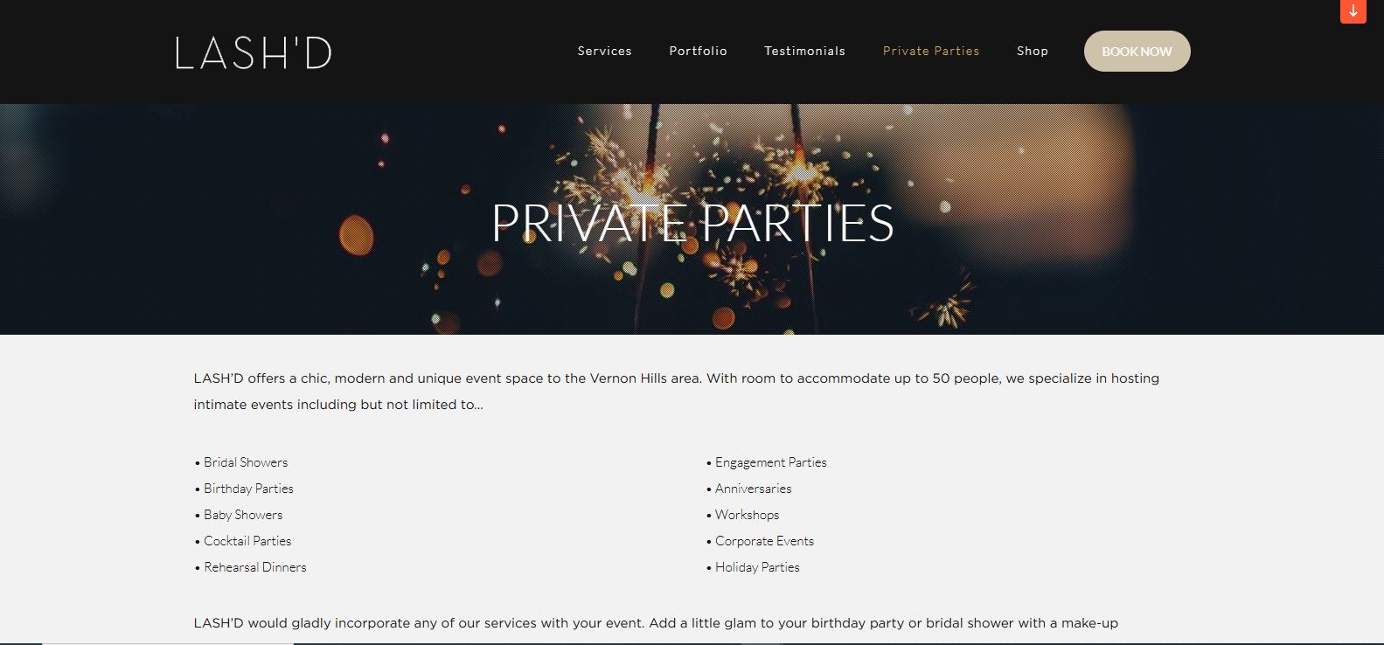Click the Holiday Parties list item

757,567
